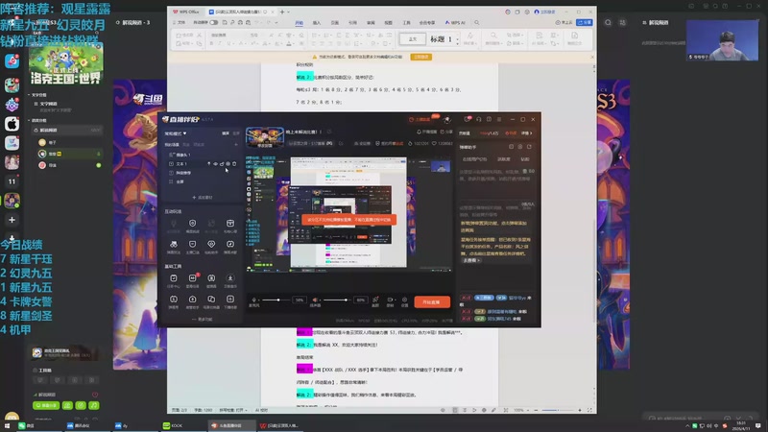This screenshot has height=432, width=768.
Task: Mute speaker icon in streaming app
Action: 315,300
